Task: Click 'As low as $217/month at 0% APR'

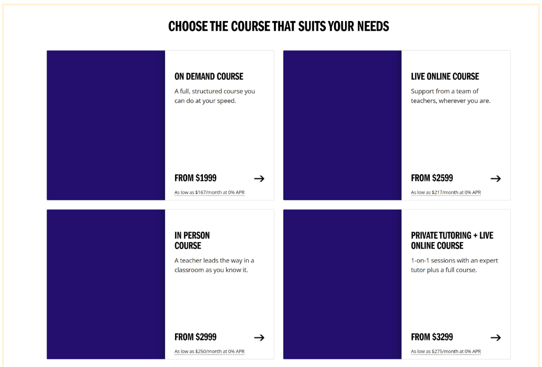Action: coord(446,192)
